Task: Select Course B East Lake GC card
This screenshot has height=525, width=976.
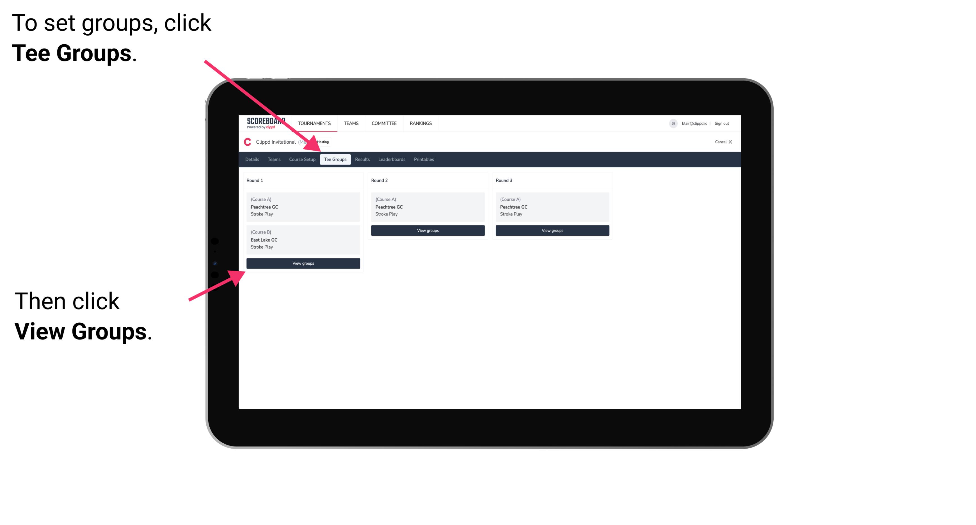Action: point(303,239)
